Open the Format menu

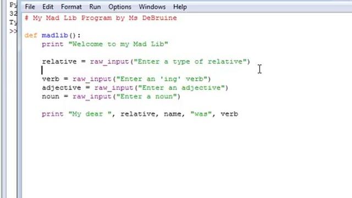pyautogui.click(x=71, y=7)
